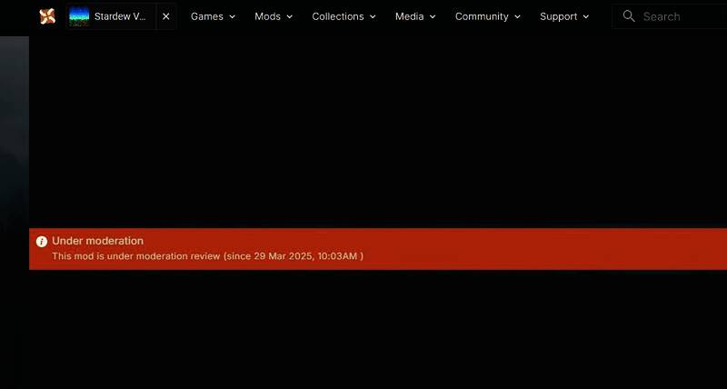Image resolution: width=727 pixels, height=389 pixels.
Task: Focus the Search input field
Action: pyautogui.click(x=682, y=16)
